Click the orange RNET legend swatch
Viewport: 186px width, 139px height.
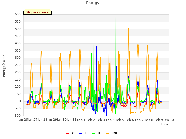[107, 134]
